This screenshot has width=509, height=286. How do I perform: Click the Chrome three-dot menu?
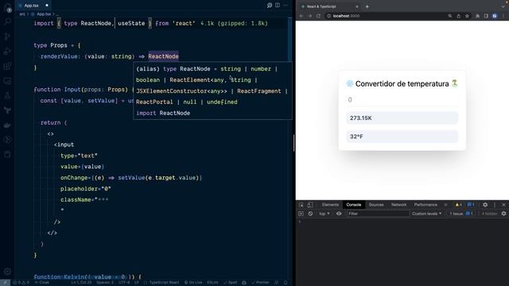point(503,16)
